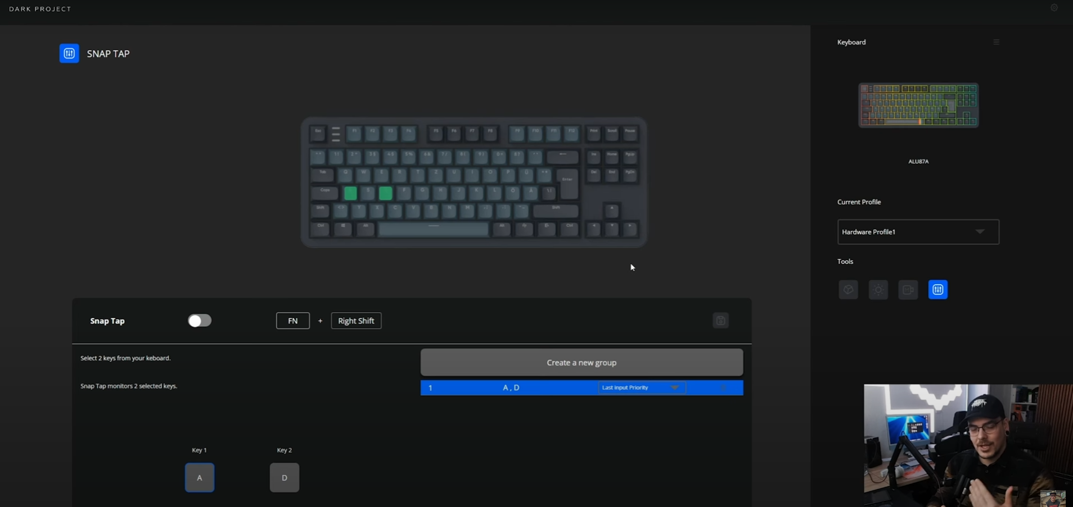Click the Current Profile dropdown arrow
The width and height of the screenshot is (1073, 507).
pos(980,232)
